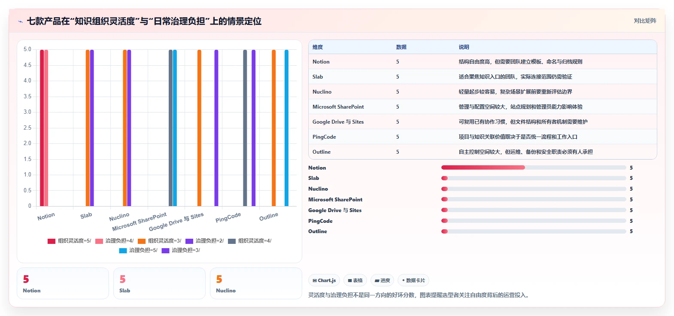Viewport: 674px width, 316px height.
Task: Click the purple Slab bar in chart
Action: (x=92, y=128)
